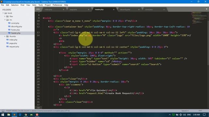Expand the thumbs folder
209x117 pixels.
5,36
